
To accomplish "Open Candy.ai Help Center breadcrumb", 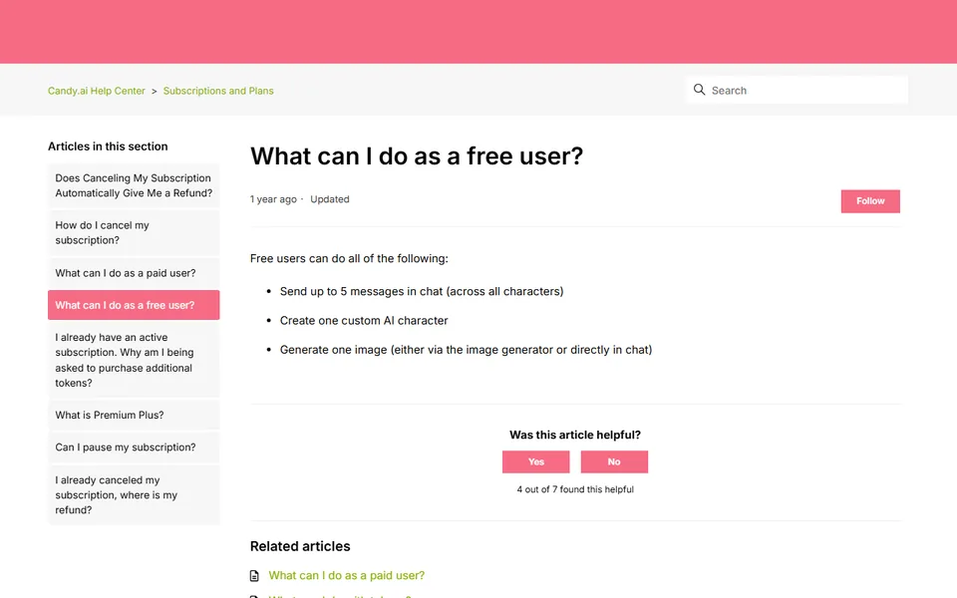I will 97,91.
